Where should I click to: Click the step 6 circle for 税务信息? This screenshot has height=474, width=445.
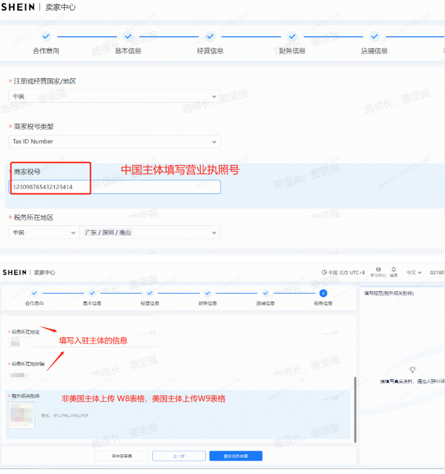[x=324, y=293]
